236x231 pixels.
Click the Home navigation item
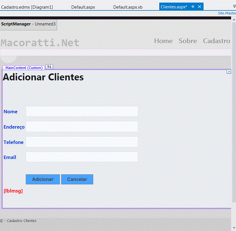(x=163, y=41)
